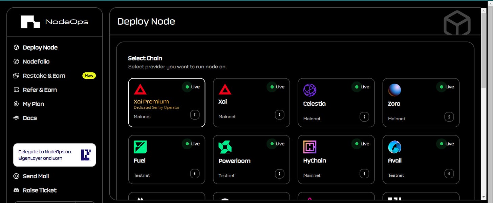Click Live status on Zora card
The width and height of the screenshot is (493, 203).
(x=445, y=87)
